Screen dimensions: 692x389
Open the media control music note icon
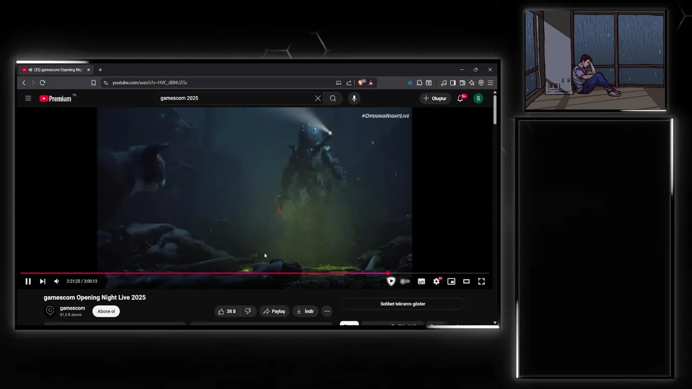[x=444, y=83]
